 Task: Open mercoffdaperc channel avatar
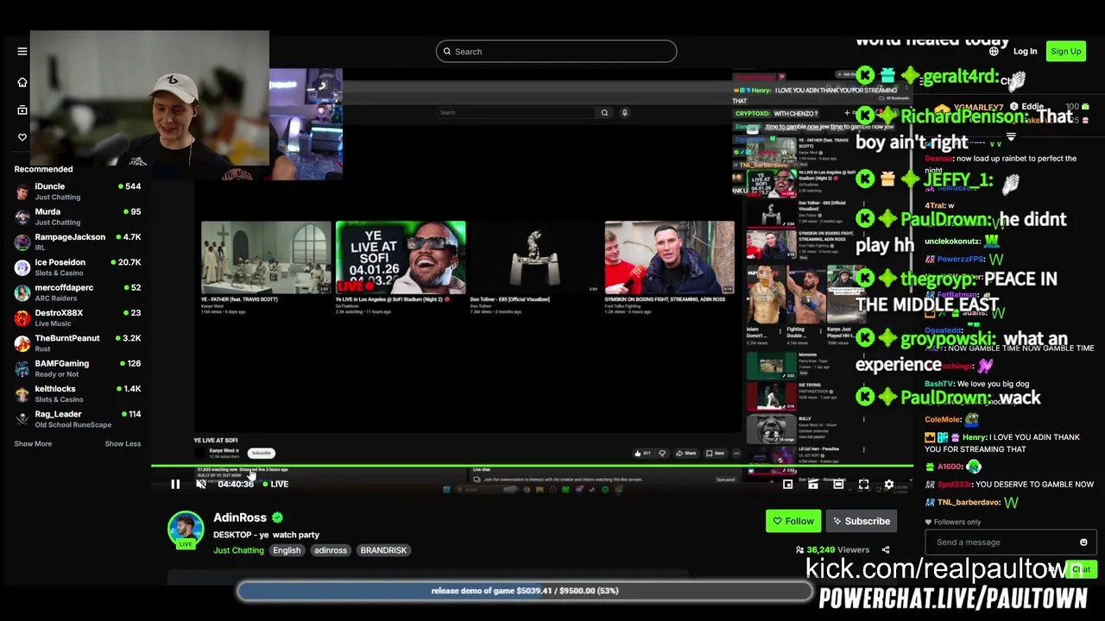pyautogui.click(x=22, y=292)
